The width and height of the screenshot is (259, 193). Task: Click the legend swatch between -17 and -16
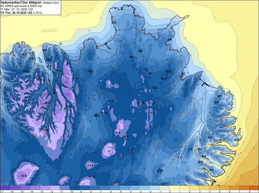click(5, 188)
